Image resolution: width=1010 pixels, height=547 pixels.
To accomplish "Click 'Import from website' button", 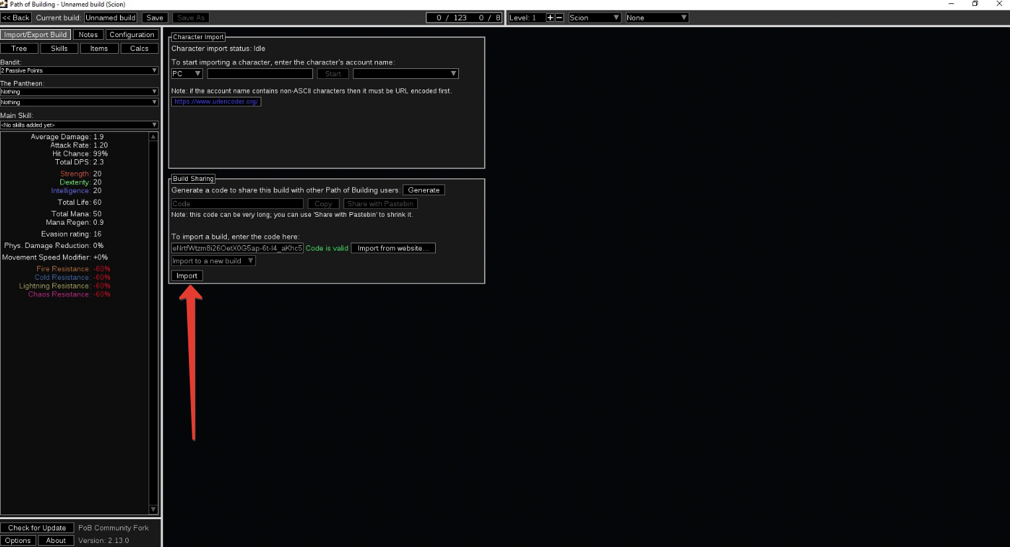I will [393, 249].
